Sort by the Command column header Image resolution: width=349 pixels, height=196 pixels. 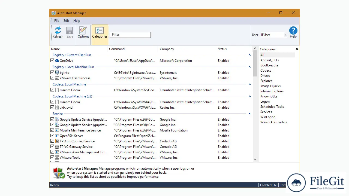point(133,49)
